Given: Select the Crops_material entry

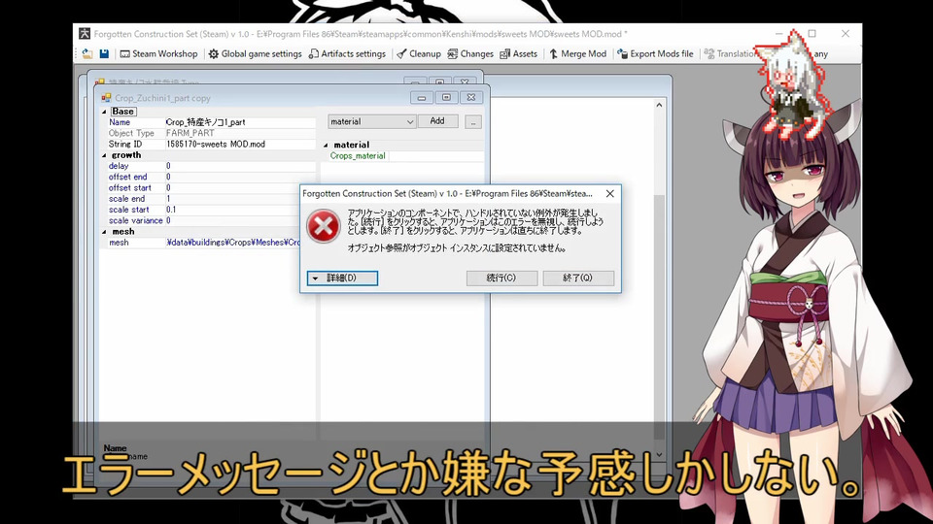Looking at the screenshot, I should tap(358, 155).
